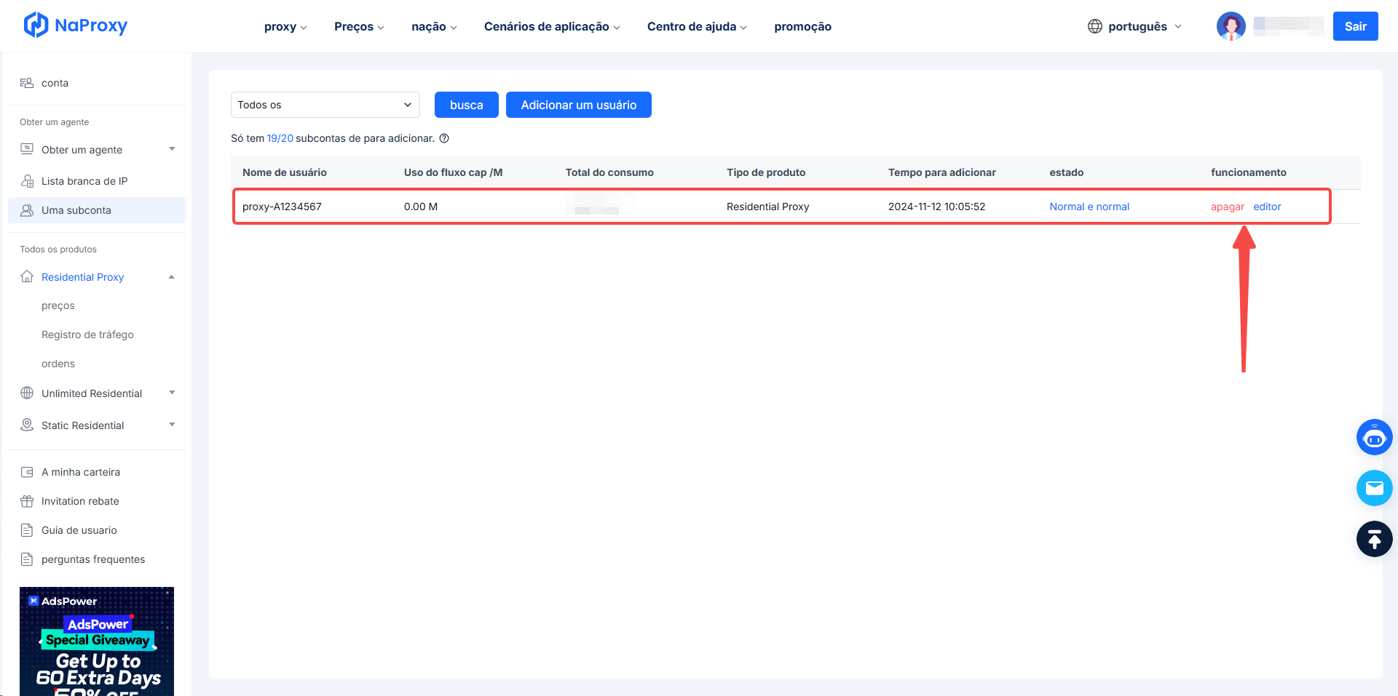Click editor for proxy-A1234567
This screenshot has width=1398, height=696.
1267,207
